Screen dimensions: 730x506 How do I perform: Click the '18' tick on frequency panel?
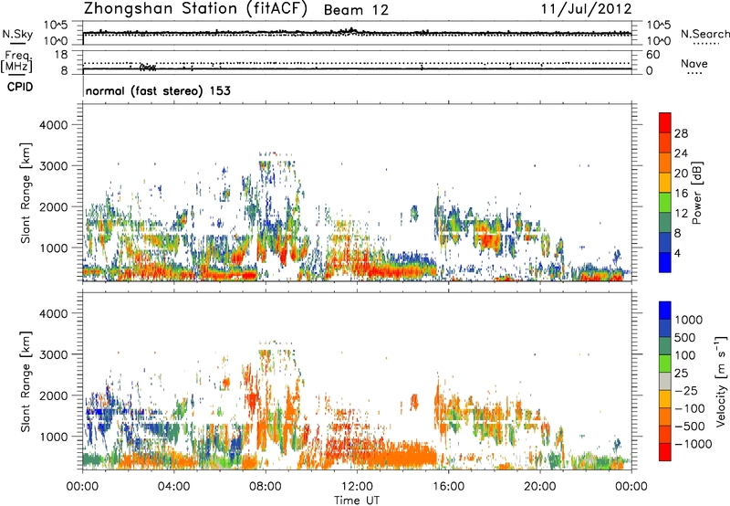pyautogui.click(x=61, y=55)
